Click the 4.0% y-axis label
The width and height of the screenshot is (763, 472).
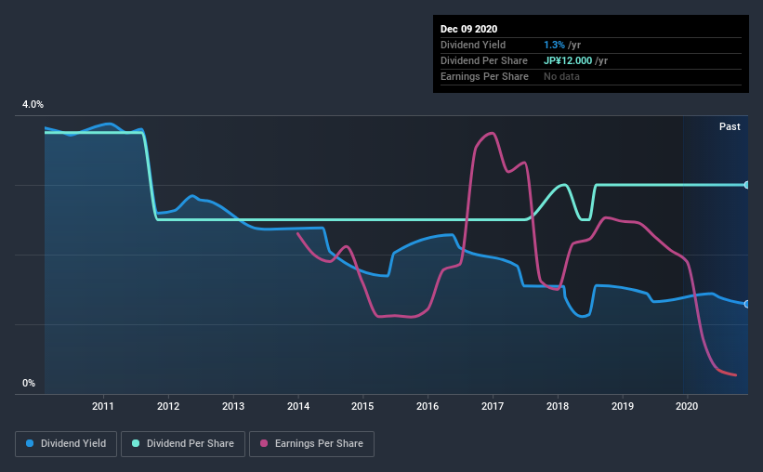pyautogui.click(x=33, y=105)
